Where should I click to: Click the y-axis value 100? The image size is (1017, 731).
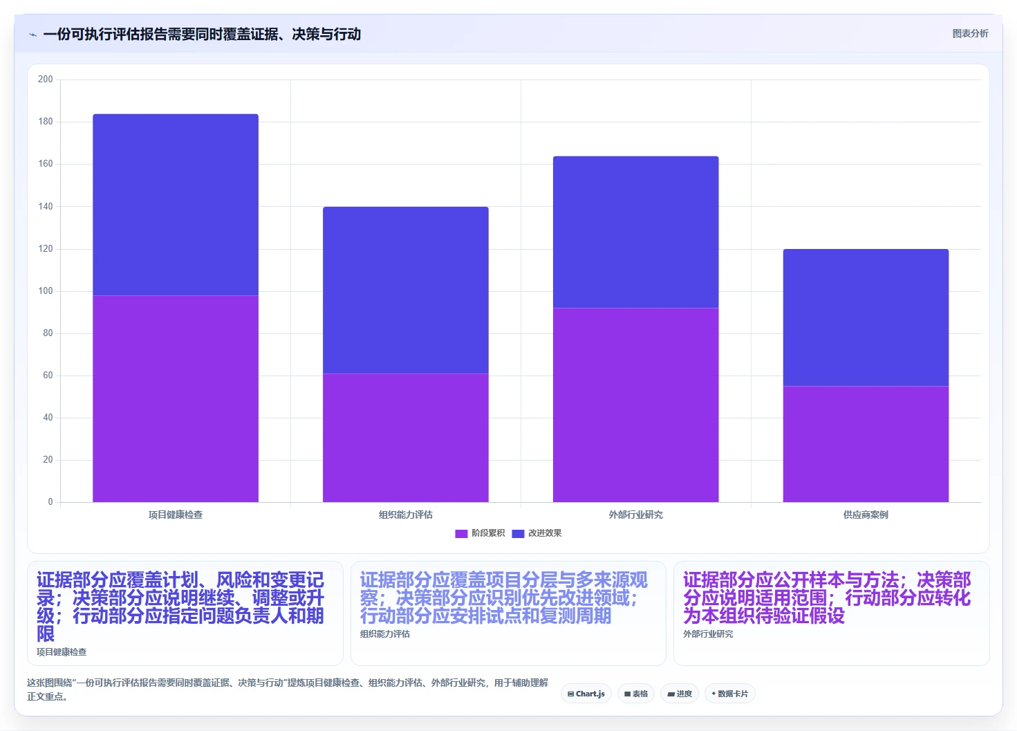pyautogui.click(x=46, y=291)
